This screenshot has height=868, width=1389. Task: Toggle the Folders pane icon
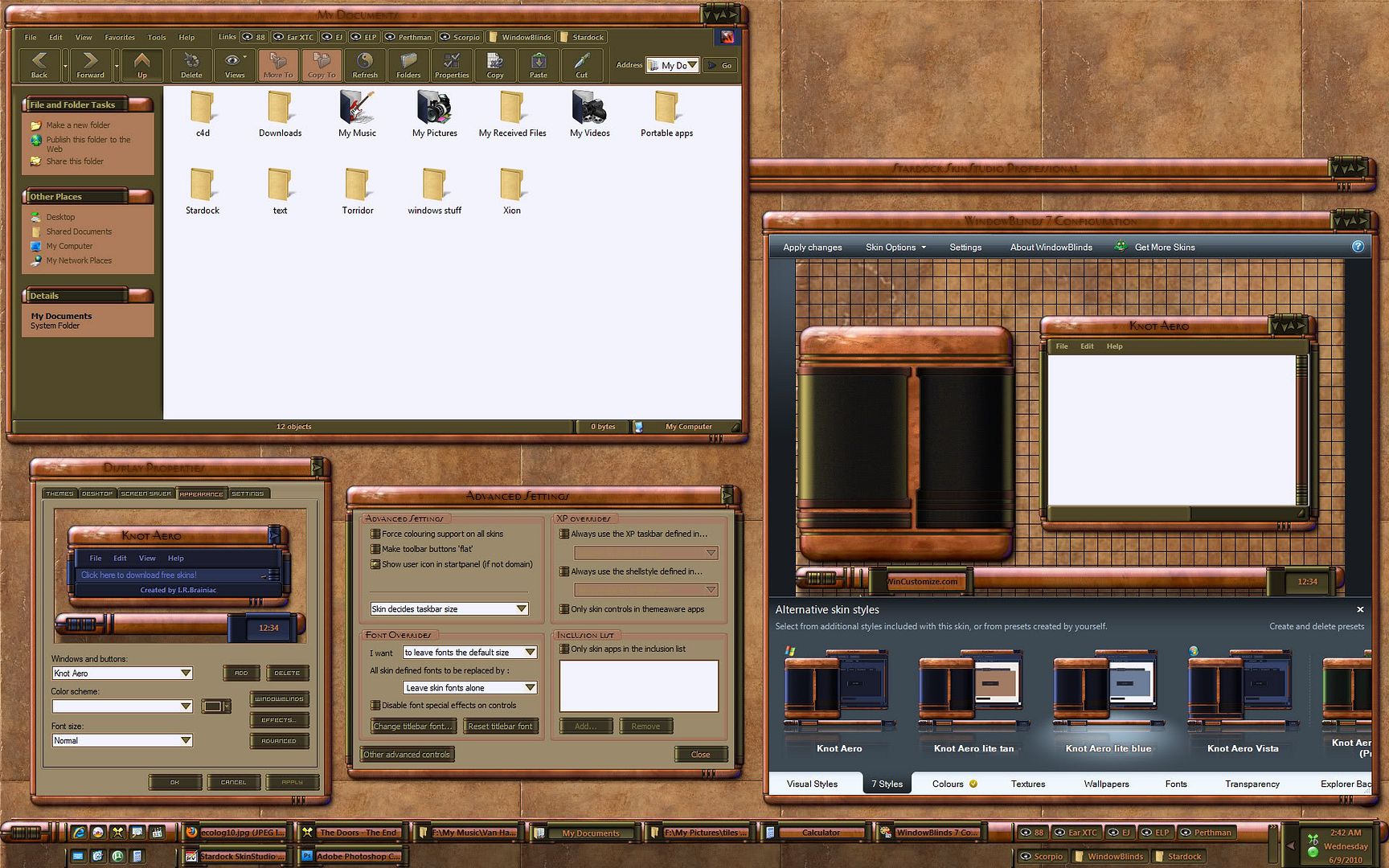(x=408, y=64)
